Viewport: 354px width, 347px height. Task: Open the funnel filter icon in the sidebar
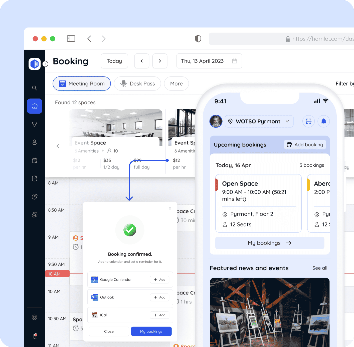pyautogui.click(x=35, y=124)
